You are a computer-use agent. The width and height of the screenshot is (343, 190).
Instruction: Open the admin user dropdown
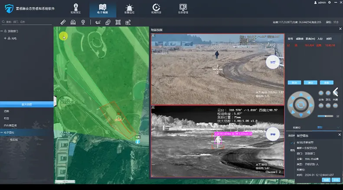[x=321, y=3]
